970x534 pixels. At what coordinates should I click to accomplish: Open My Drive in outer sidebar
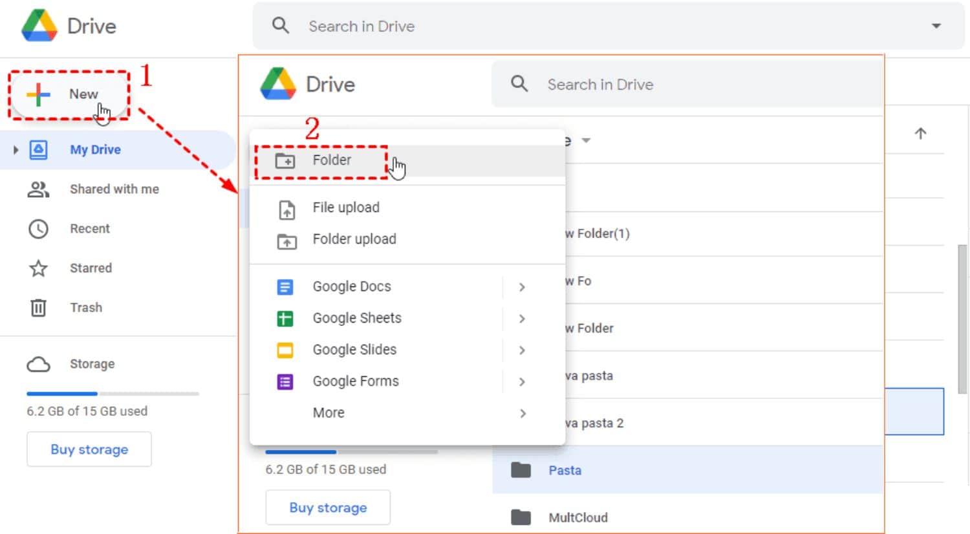[x=95, y=150]
